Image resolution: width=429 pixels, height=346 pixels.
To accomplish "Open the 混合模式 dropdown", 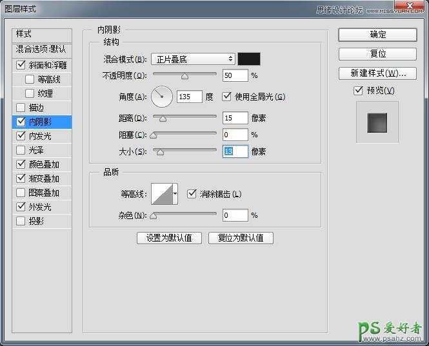I will [193, 59].
